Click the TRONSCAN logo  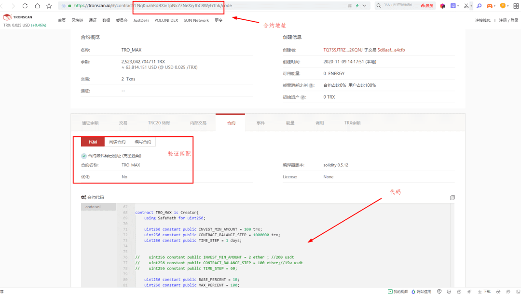coord(18,17)
